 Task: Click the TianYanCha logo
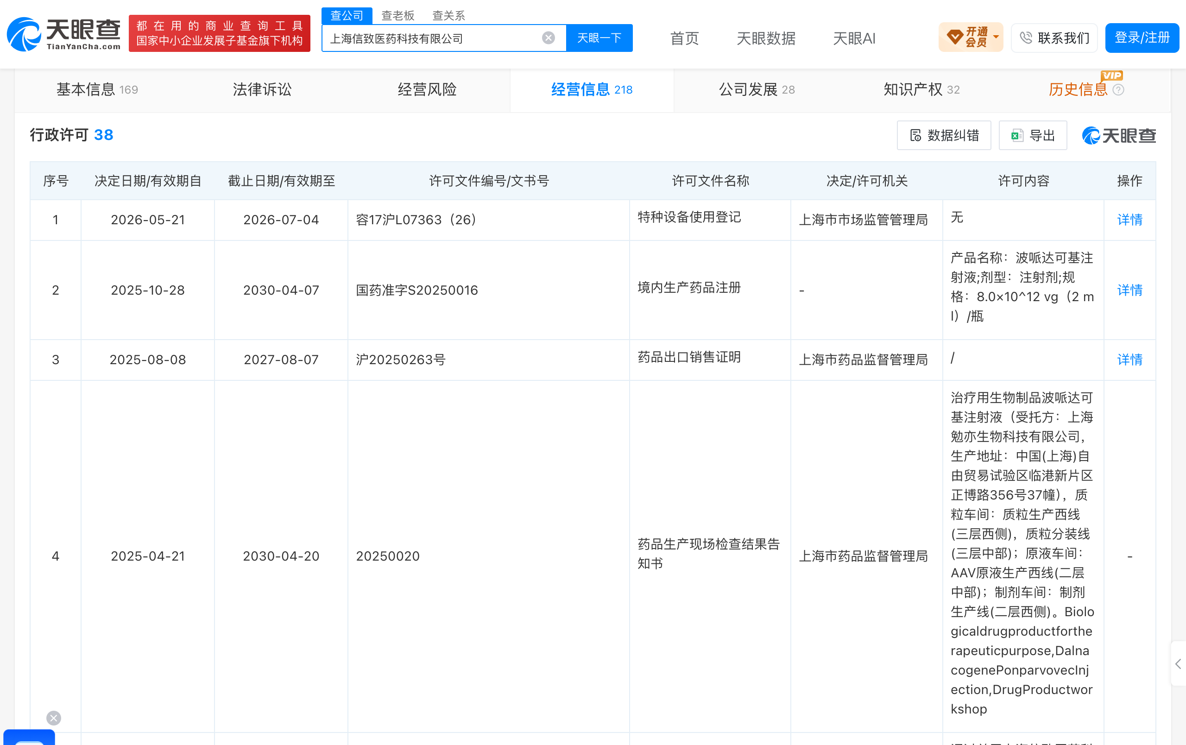coord(63,33)
